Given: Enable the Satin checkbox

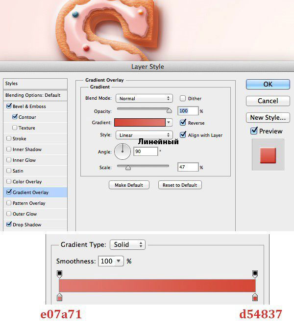Looking at the screenshot, I should coord(9,171).
